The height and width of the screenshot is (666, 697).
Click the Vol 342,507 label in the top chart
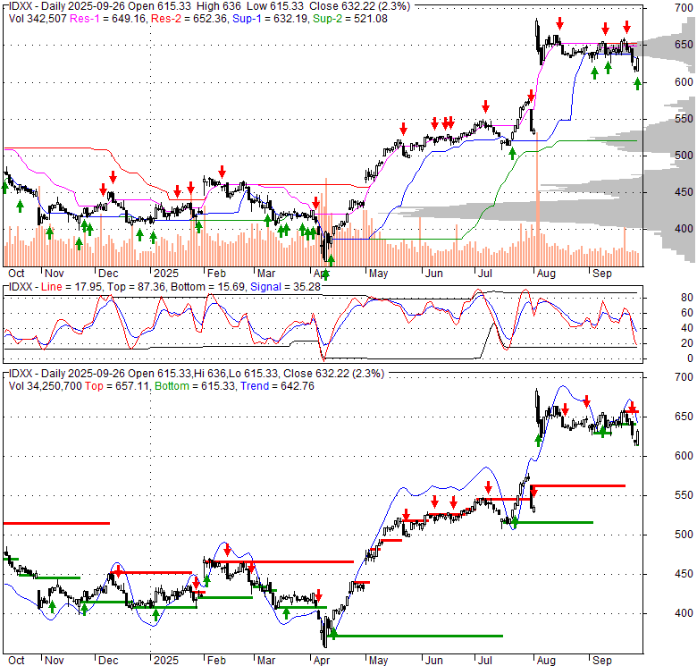tap(38, 19)
